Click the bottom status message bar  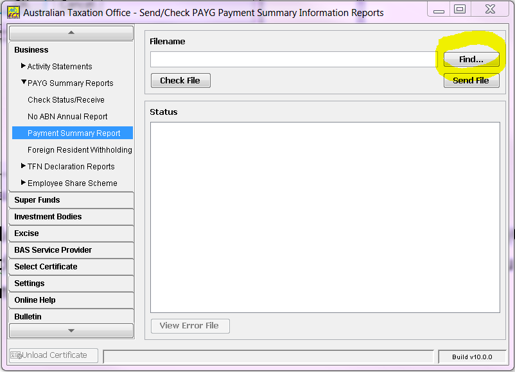point(268,357)
